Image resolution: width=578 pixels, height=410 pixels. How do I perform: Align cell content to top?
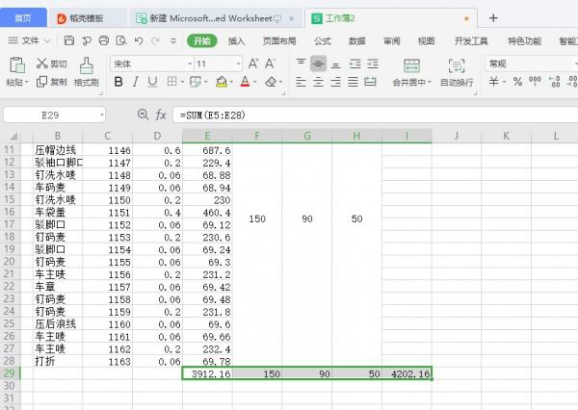[301, 64]
